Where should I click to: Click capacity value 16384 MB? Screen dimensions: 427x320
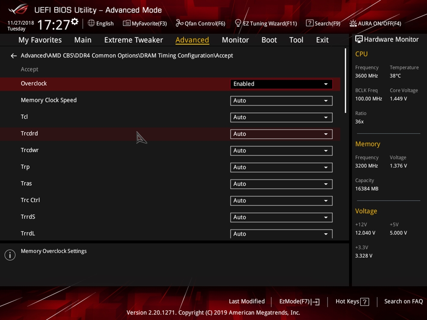(x=366, y=189)
